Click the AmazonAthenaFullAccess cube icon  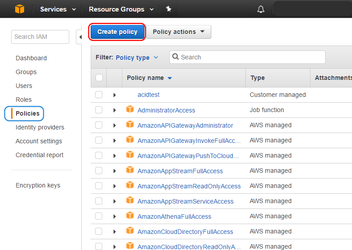130,216
